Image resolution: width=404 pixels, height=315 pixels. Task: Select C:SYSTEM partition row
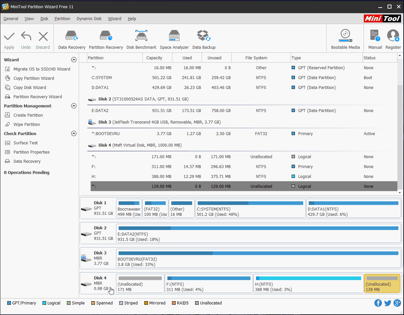tap(244, 78)
